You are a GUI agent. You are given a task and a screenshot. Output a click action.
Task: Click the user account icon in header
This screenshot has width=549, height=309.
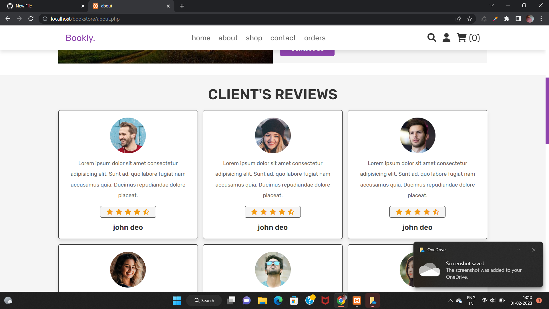coord(446,38)
